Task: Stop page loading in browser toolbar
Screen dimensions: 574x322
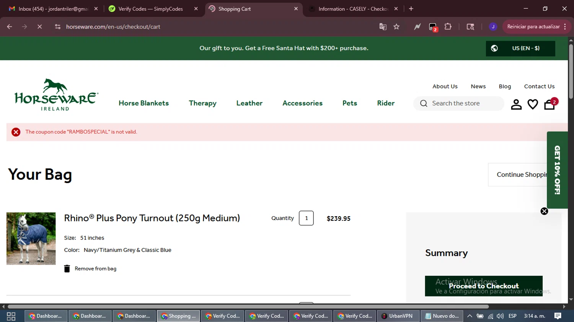Action: (x=39, y=27)
